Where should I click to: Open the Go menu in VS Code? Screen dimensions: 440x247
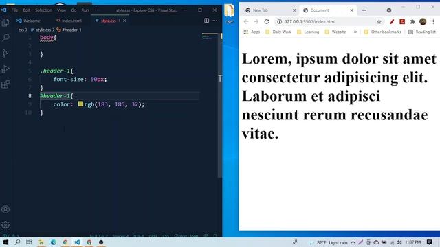pos(74,10)
